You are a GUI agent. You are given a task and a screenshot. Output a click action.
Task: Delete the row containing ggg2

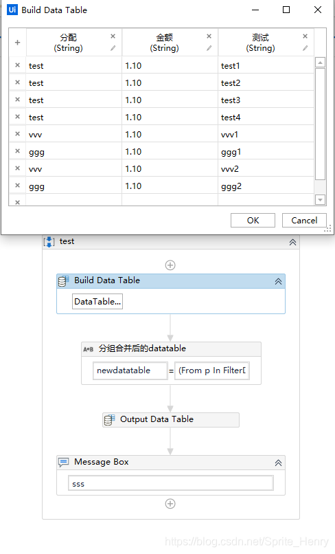point(17,186)
